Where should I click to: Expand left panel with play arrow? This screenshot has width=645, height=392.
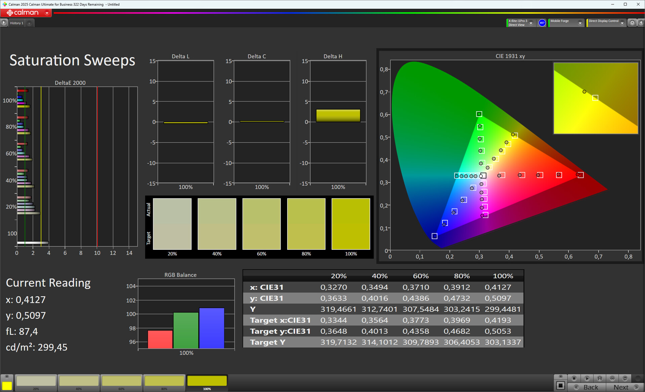point(4,23)
